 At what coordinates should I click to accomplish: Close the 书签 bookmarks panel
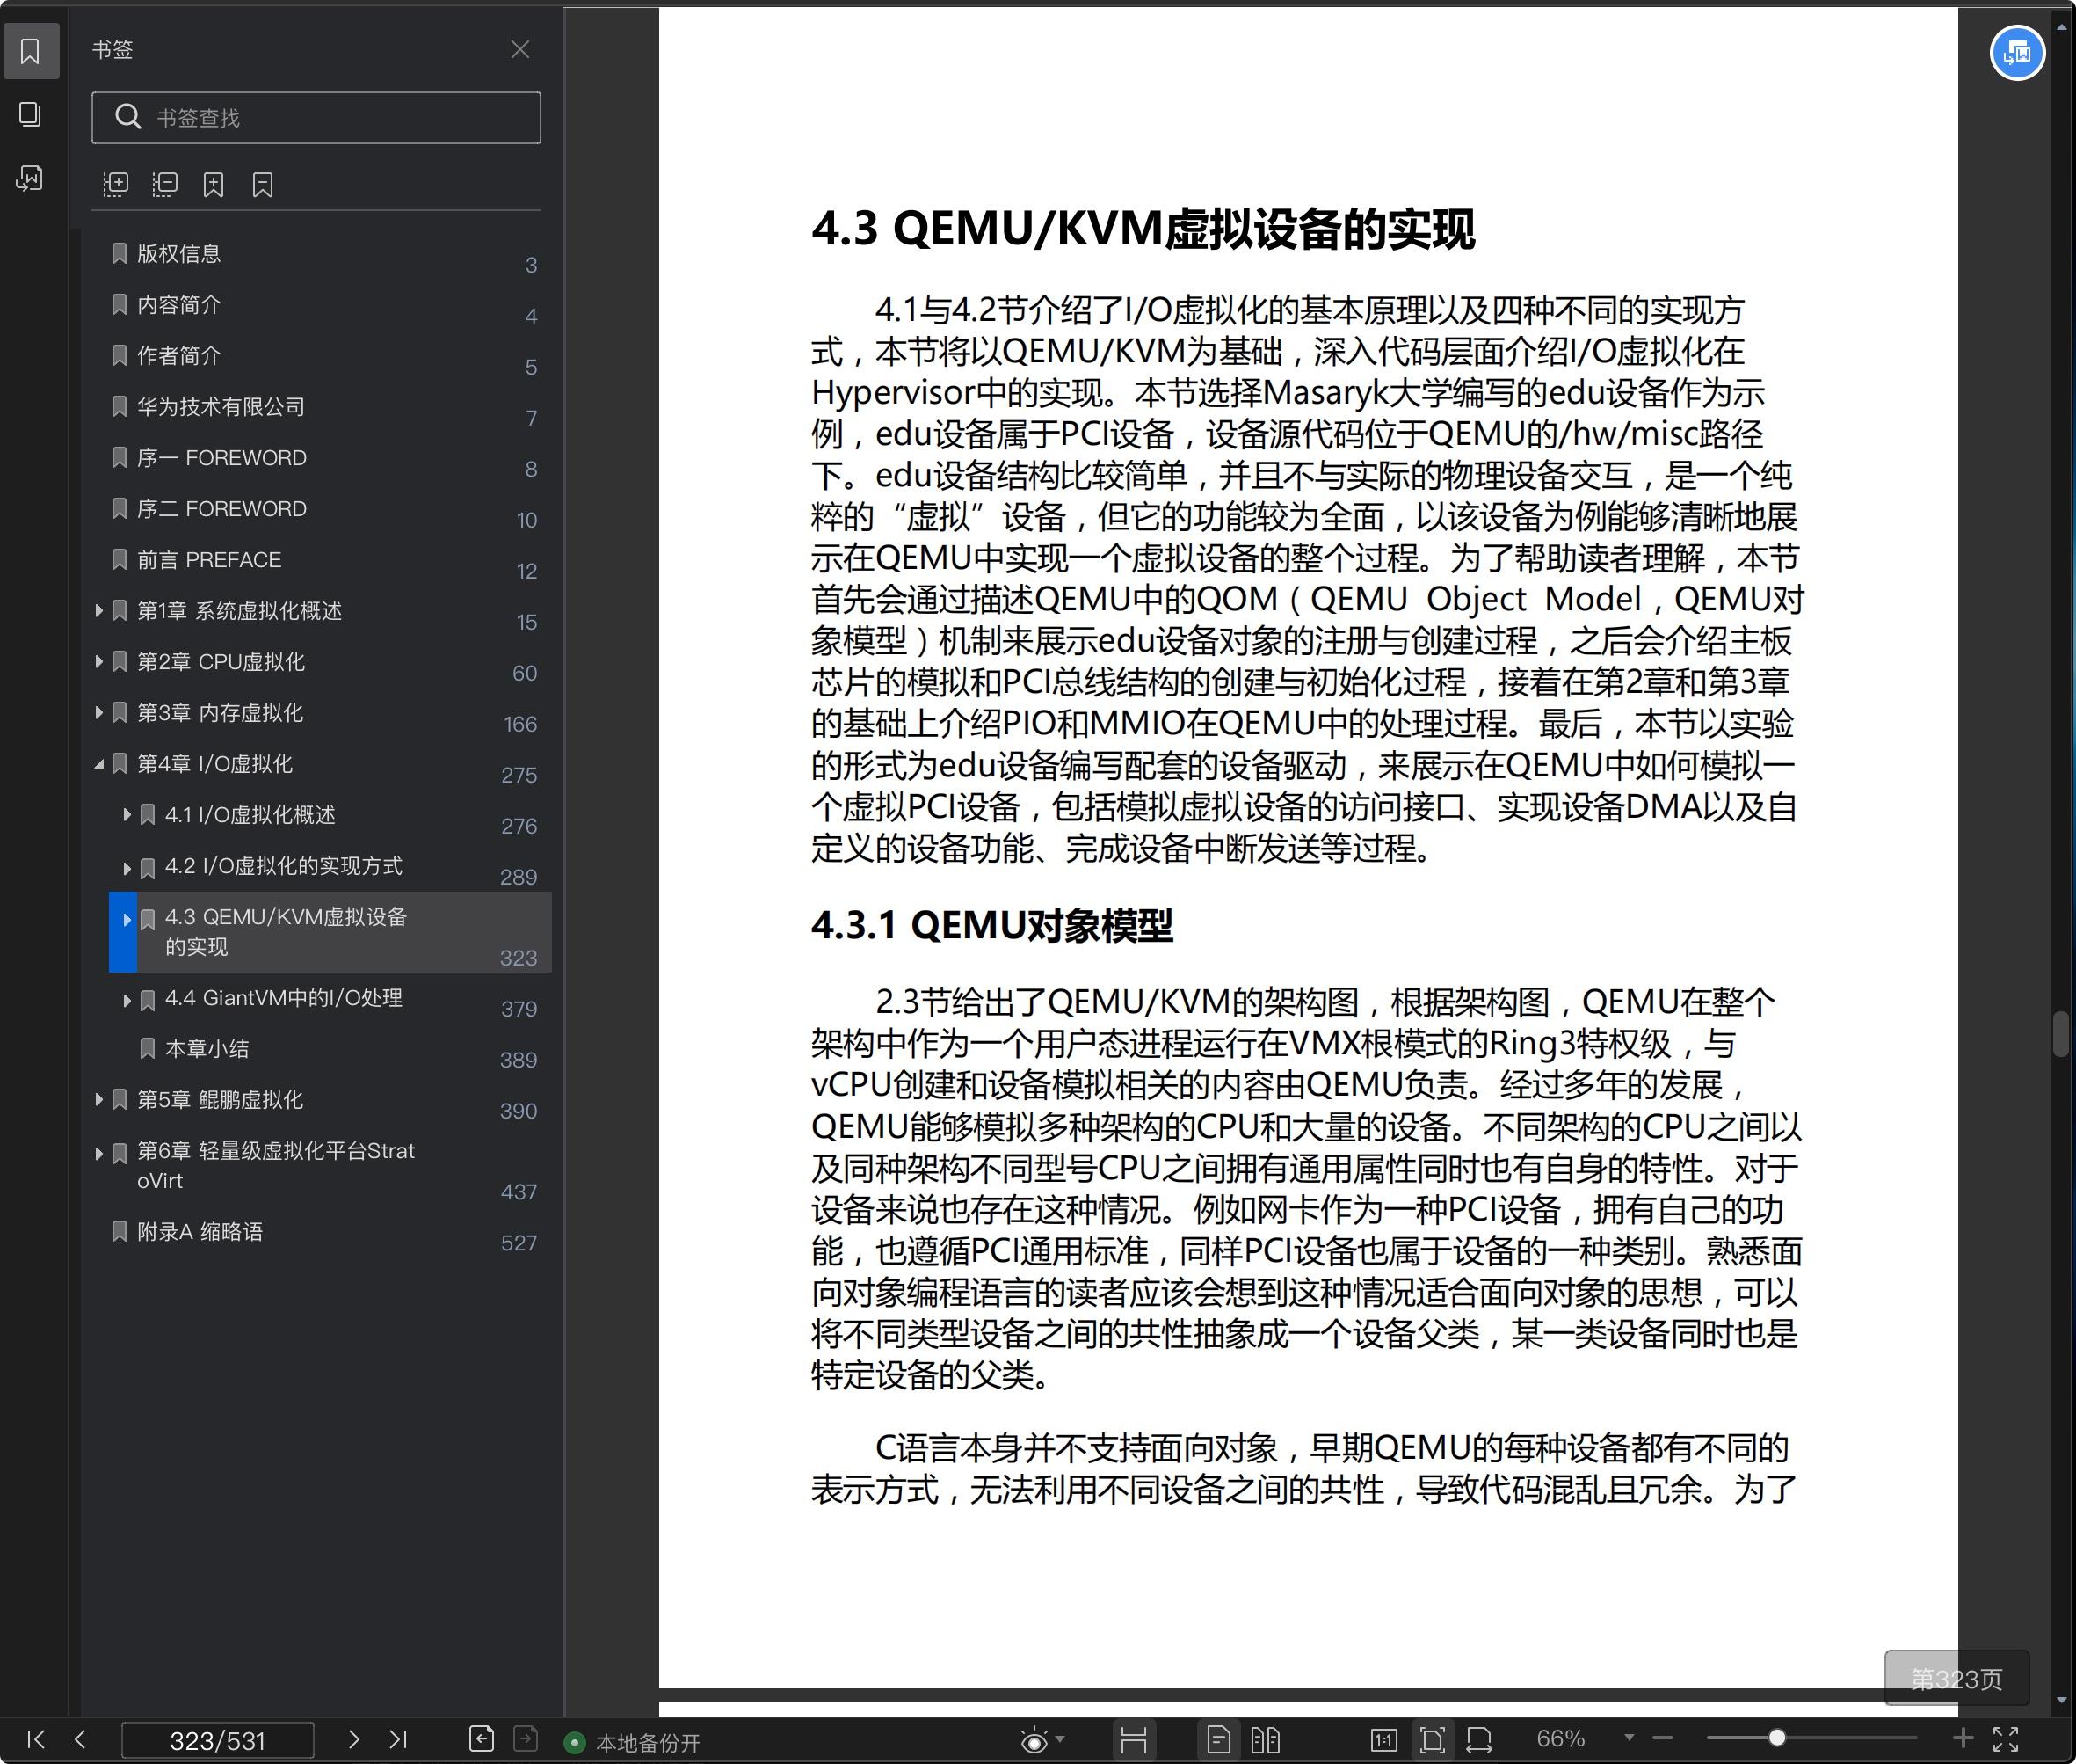(x=519, y=49)
